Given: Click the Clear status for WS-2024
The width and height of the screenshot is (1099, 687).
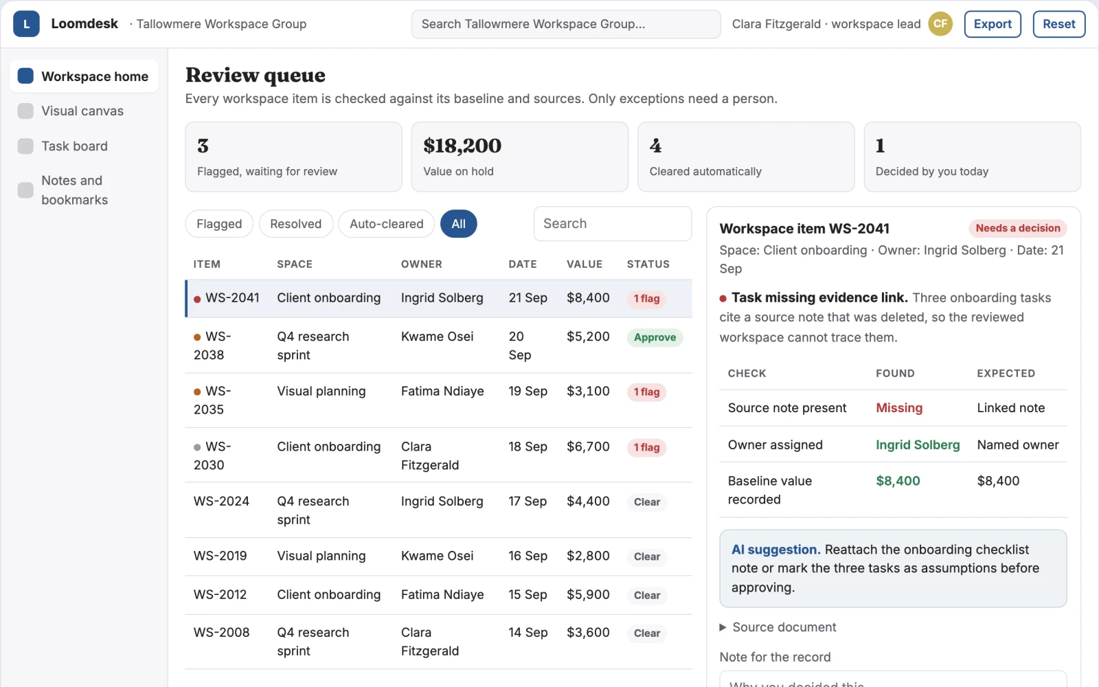Looking at the screenshot, I should [x=647, y=502].
